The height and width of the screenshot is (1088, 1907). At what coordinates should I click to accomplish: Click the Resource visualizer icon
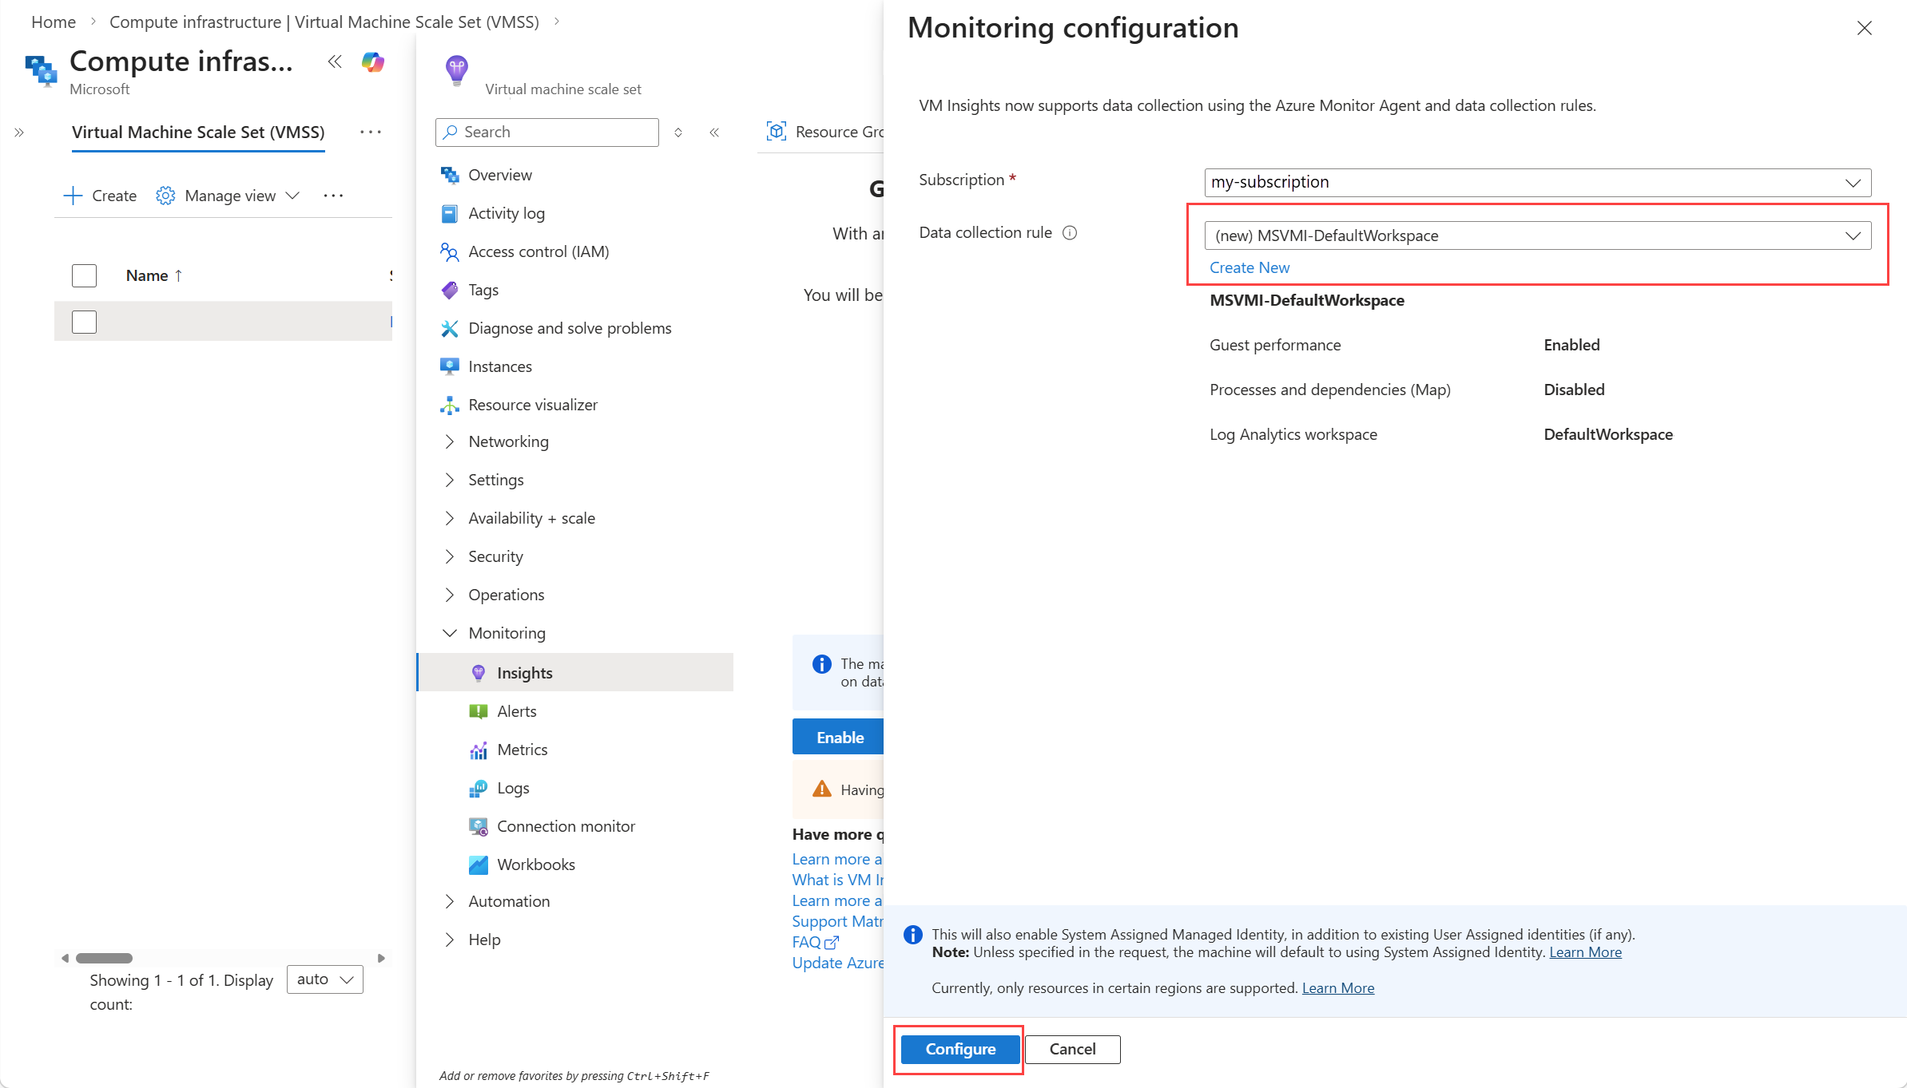(450, 405)
